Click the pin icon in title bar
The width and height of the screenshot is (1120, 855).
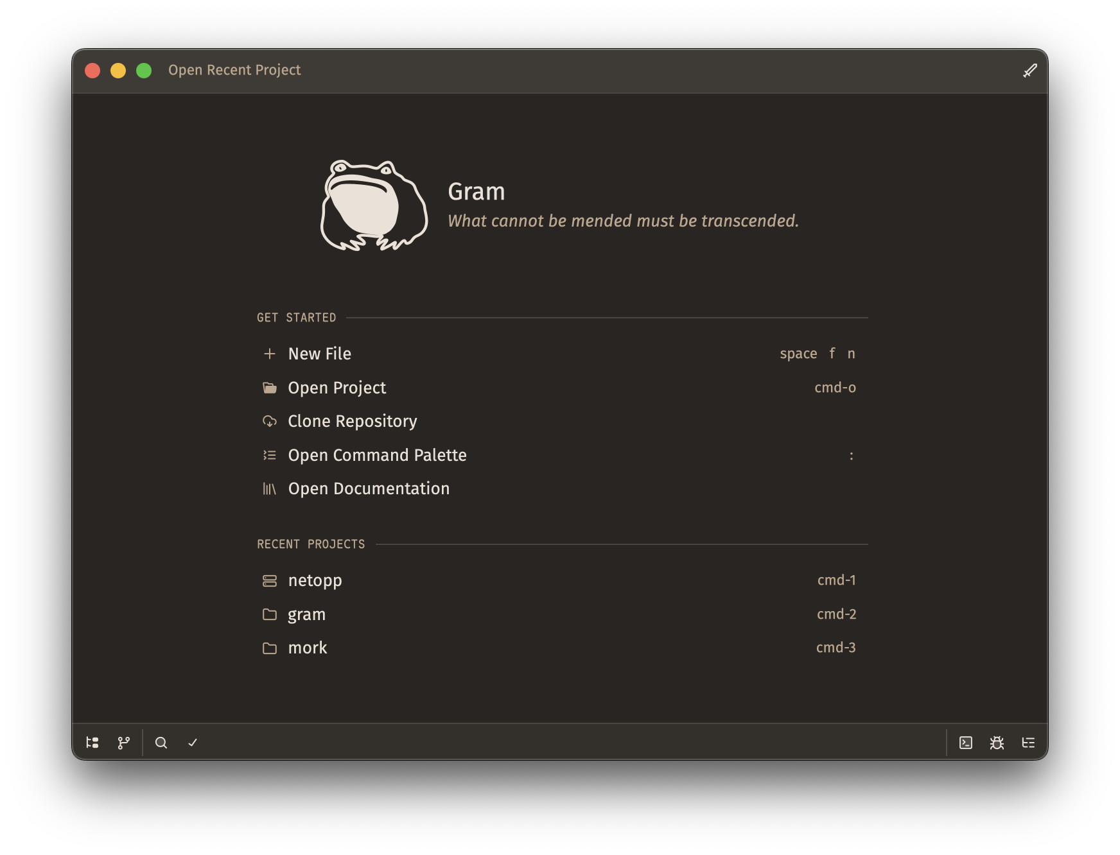pos(1030,69)
